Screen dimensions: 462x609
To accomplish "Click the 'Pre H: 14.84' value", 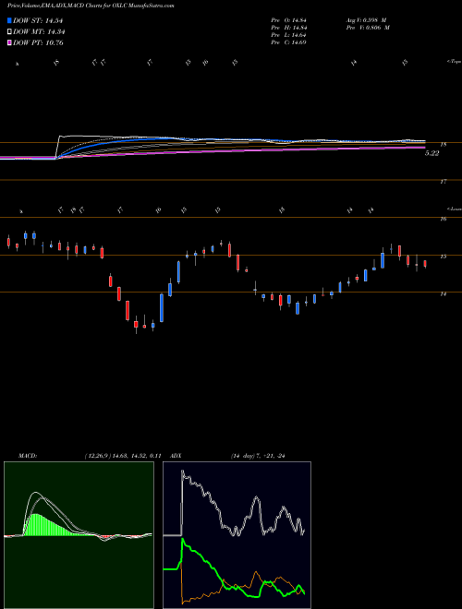I will click(x=289, y=27).
